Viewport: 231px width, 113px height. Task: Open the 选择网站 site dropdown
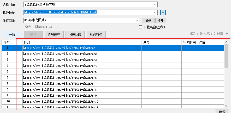(x=91, y=4)
